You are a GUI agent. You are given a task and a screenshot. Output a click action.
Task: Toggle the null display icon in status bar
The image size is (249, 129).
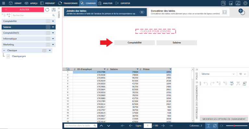(x=215, y=126)
